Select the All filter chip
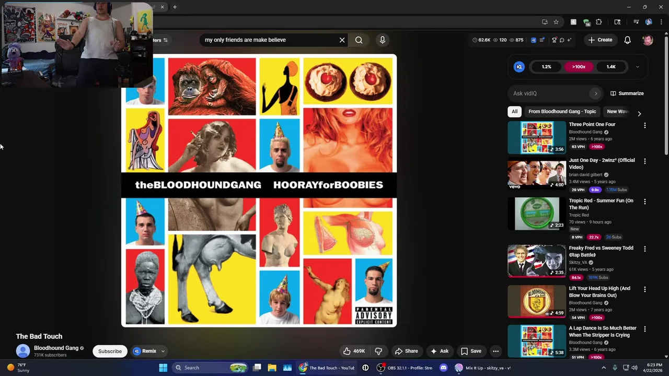This screenshot has width=669, height=376. click(514, 111)
